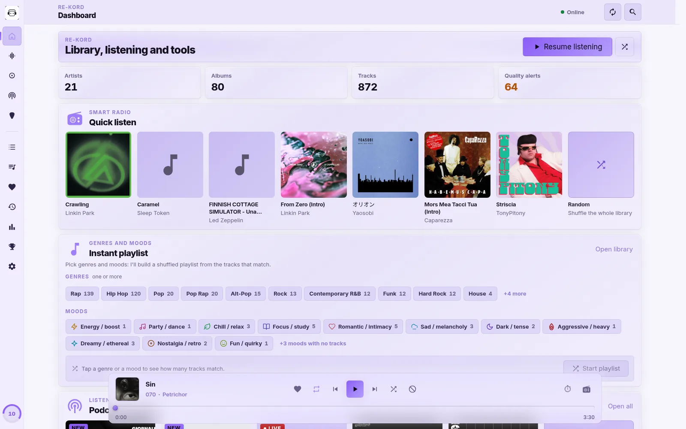Open the album disc sidebar icon
The width and height of the screenshot is (686, 429).
(x=12, y=76)
